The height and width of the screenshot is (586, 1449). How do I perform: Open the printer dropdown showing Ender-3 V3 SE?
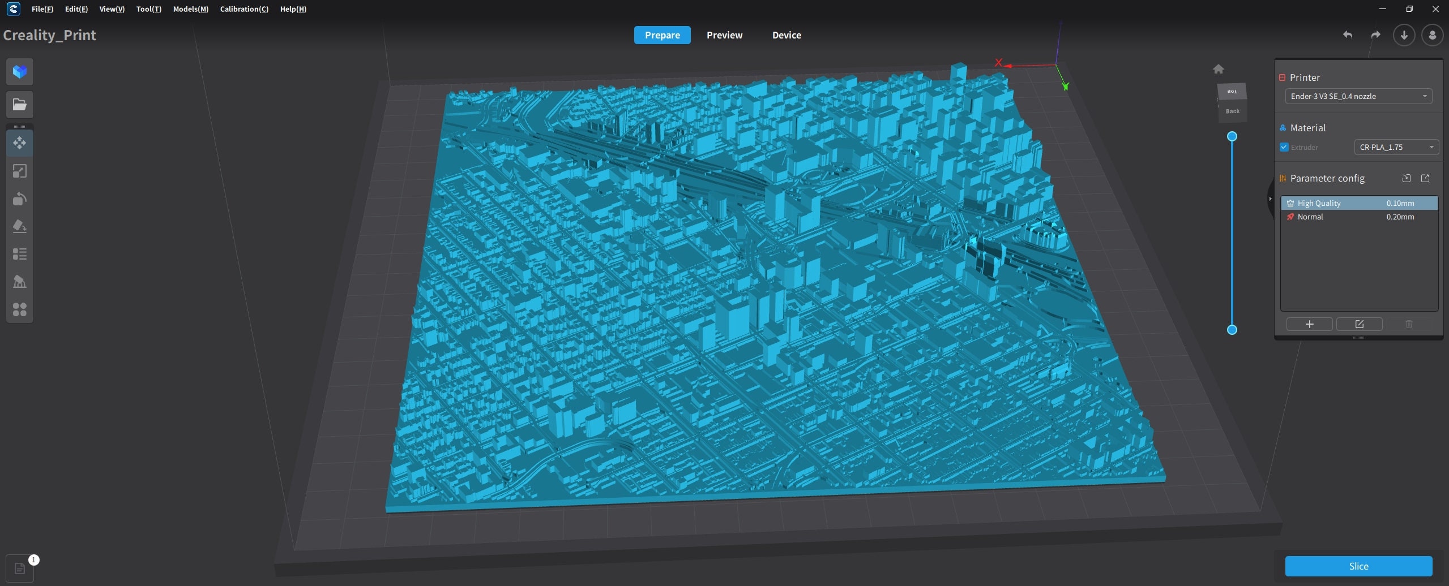click(1357, 96)
